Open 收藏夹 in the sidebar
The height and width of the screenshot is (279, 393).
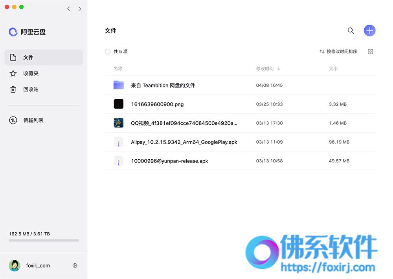pyautogui.click(x=44, y=73)
